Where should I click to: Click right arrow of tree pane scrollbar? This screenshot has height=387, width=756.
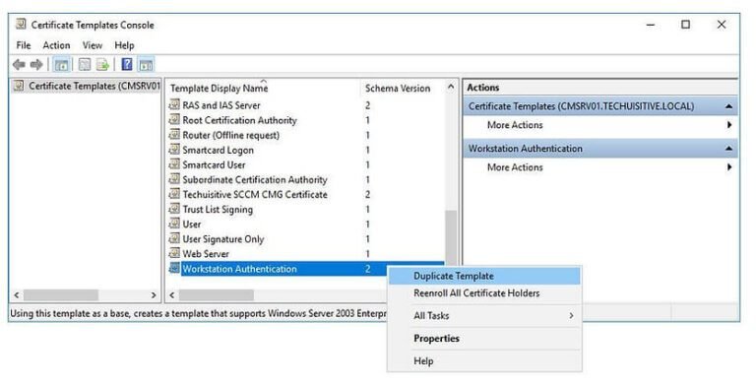coord(154,294)
